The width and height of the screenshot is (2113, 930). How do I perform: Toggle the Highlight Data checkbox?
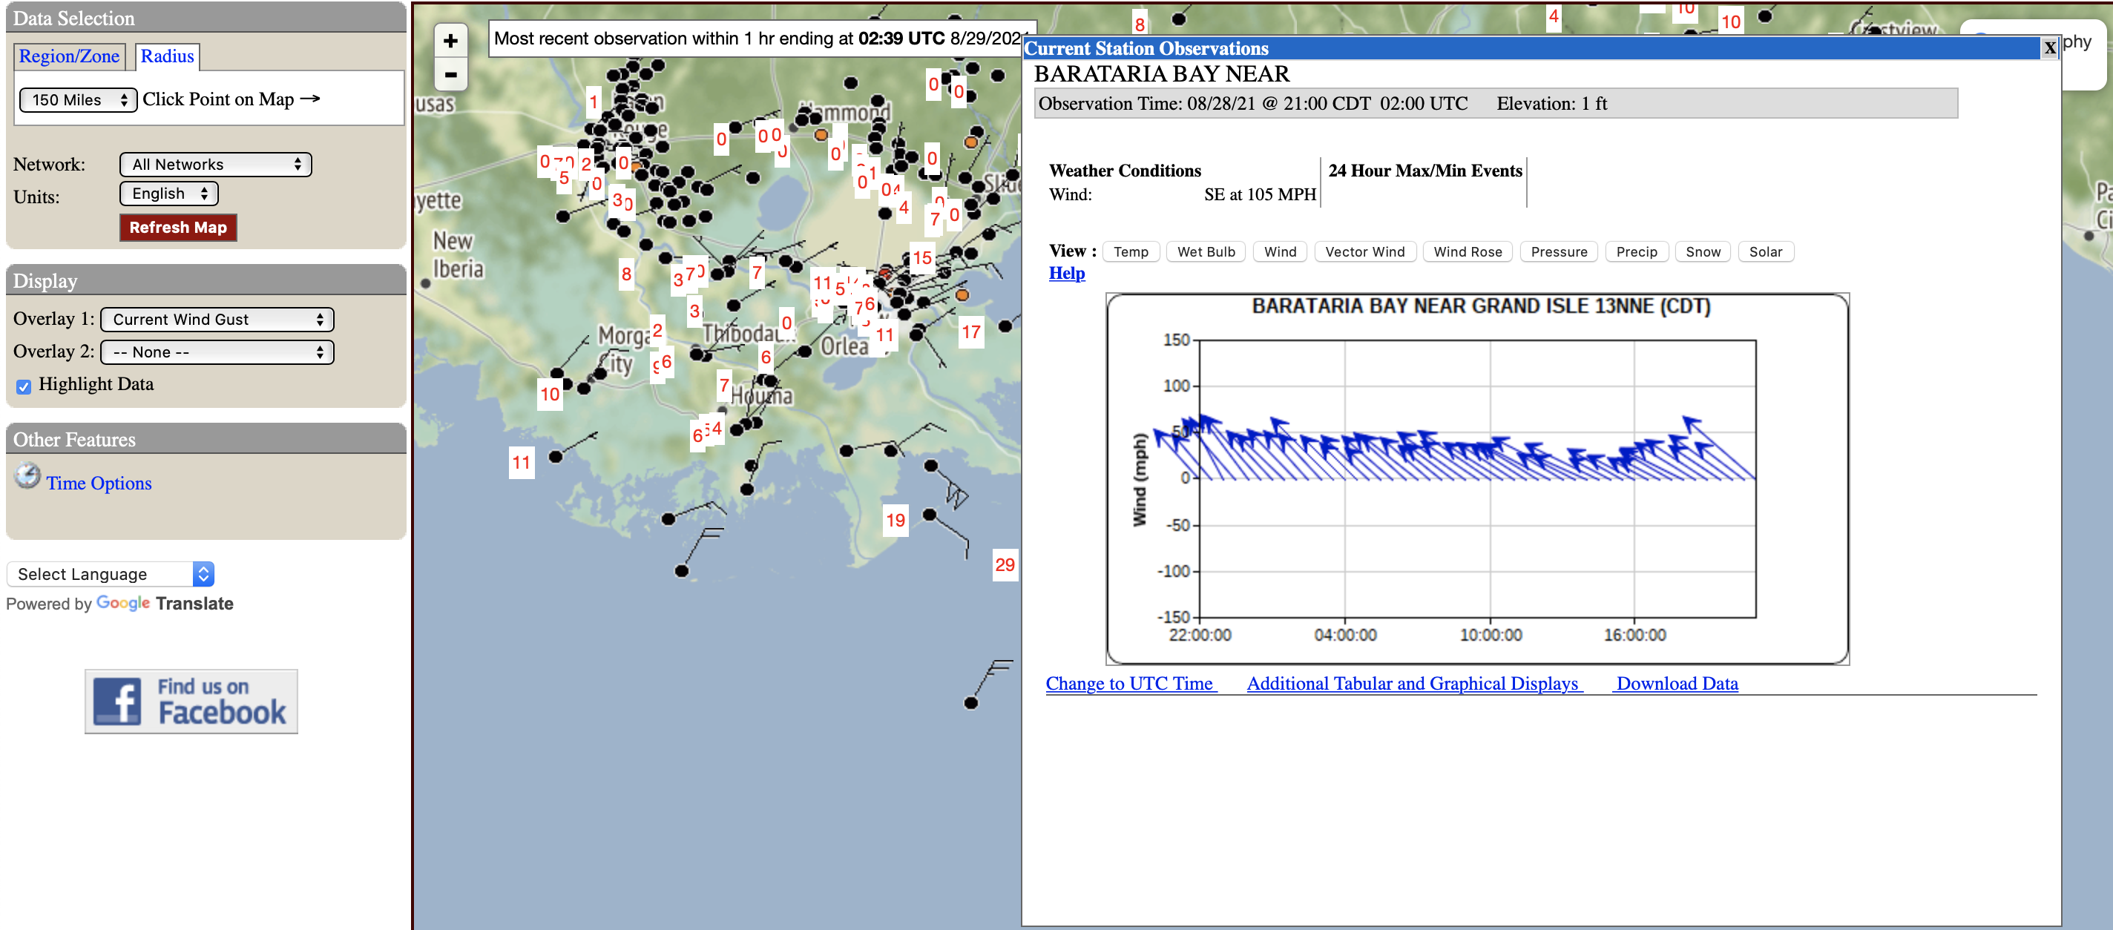coord(24,386)
